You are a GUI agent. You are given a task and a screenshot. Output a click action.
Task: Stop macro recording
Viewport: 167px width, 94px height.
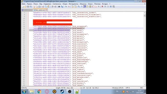105,7
